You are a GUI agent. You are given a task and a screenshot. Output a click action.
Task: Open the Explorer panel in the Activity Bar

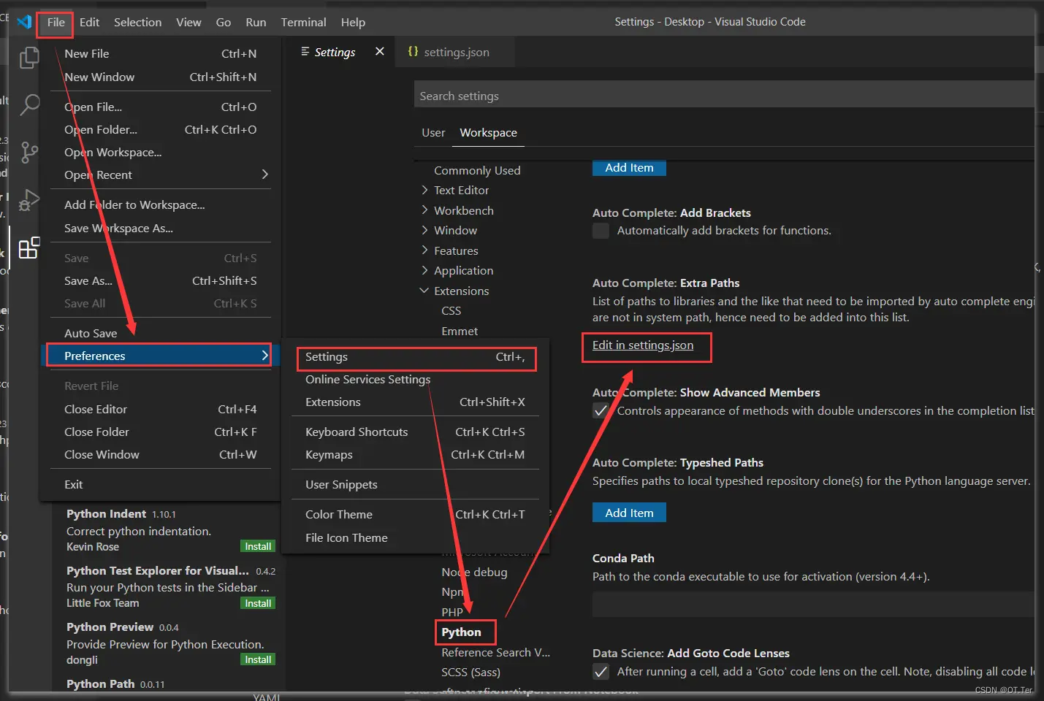(x=28, y=57)
